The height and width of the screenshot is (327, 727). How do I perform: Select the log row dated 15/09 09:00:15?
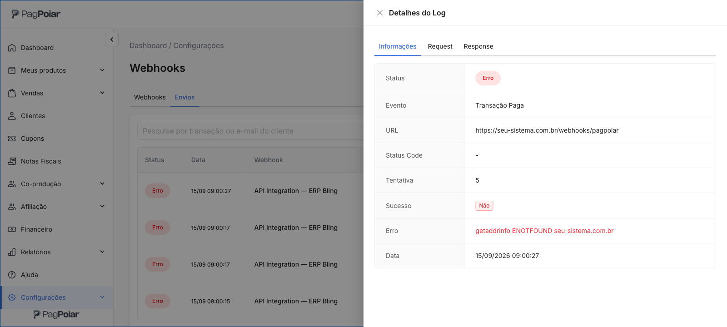(x=250, y=301)
